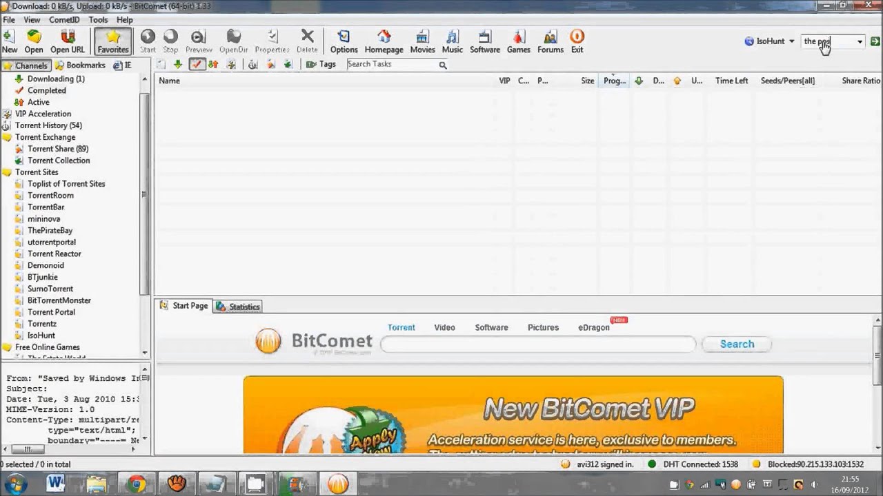Open the CometID menu

(64, 20)
